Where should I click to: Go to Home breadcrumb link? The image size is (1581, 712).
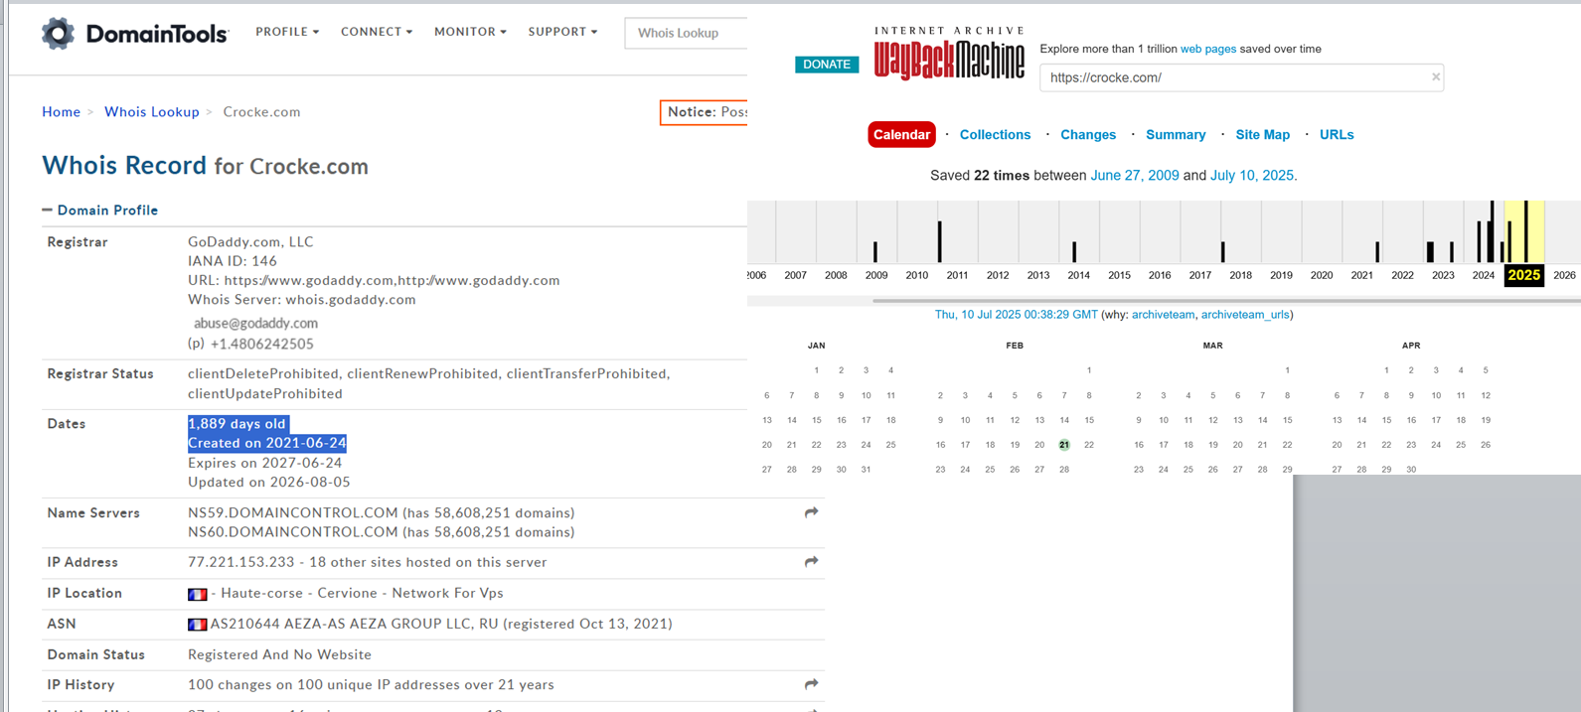click(x=61, y=111)
